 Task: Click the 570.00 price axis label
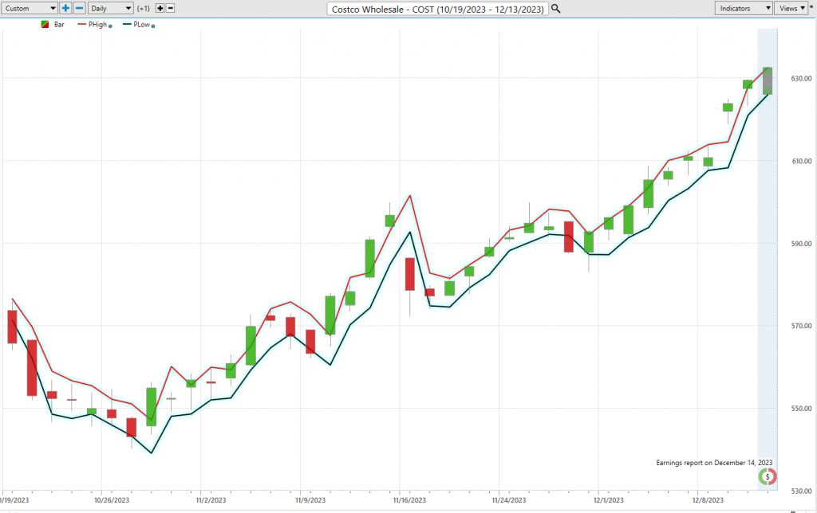pyautogui.click(x=801, y=326)
